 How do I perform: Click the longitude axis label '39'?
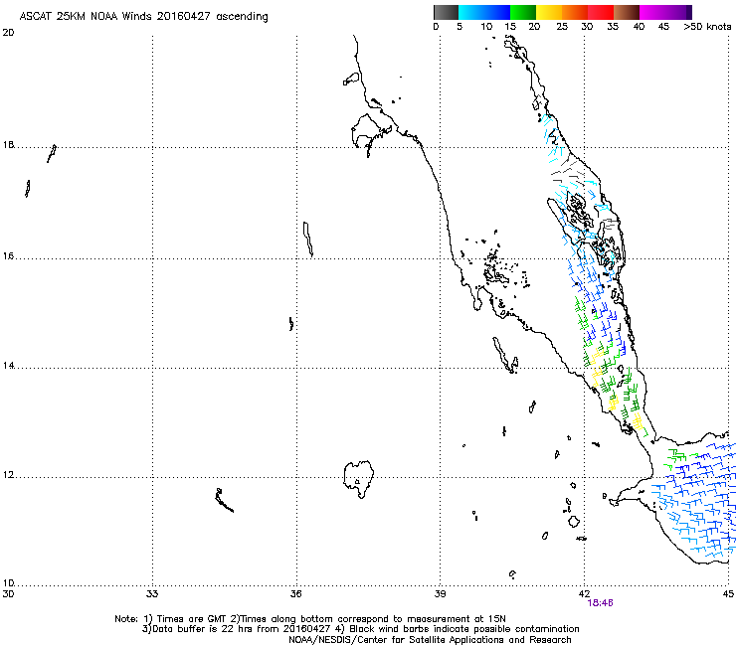(440, 594)
